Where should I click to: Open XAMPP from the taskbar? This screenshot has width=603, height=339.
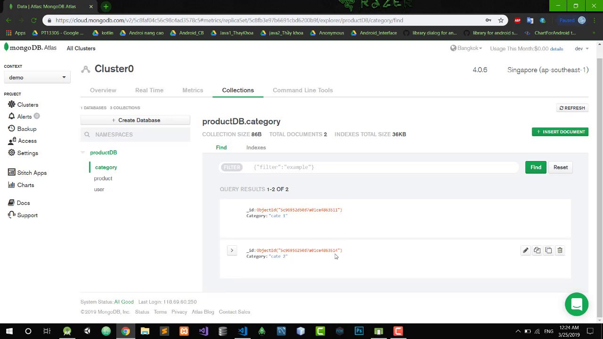pos(184,331)
